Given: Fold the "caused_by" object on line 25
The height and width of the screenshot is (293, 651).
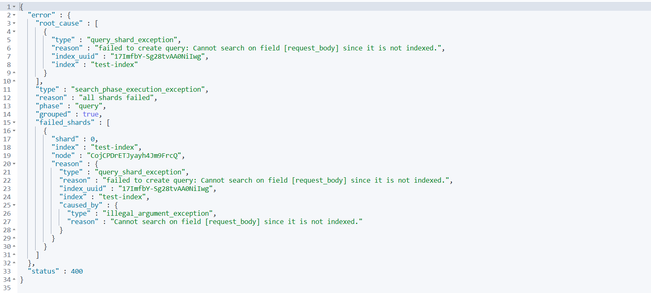Looking at the screenshot, I should 14,205.
